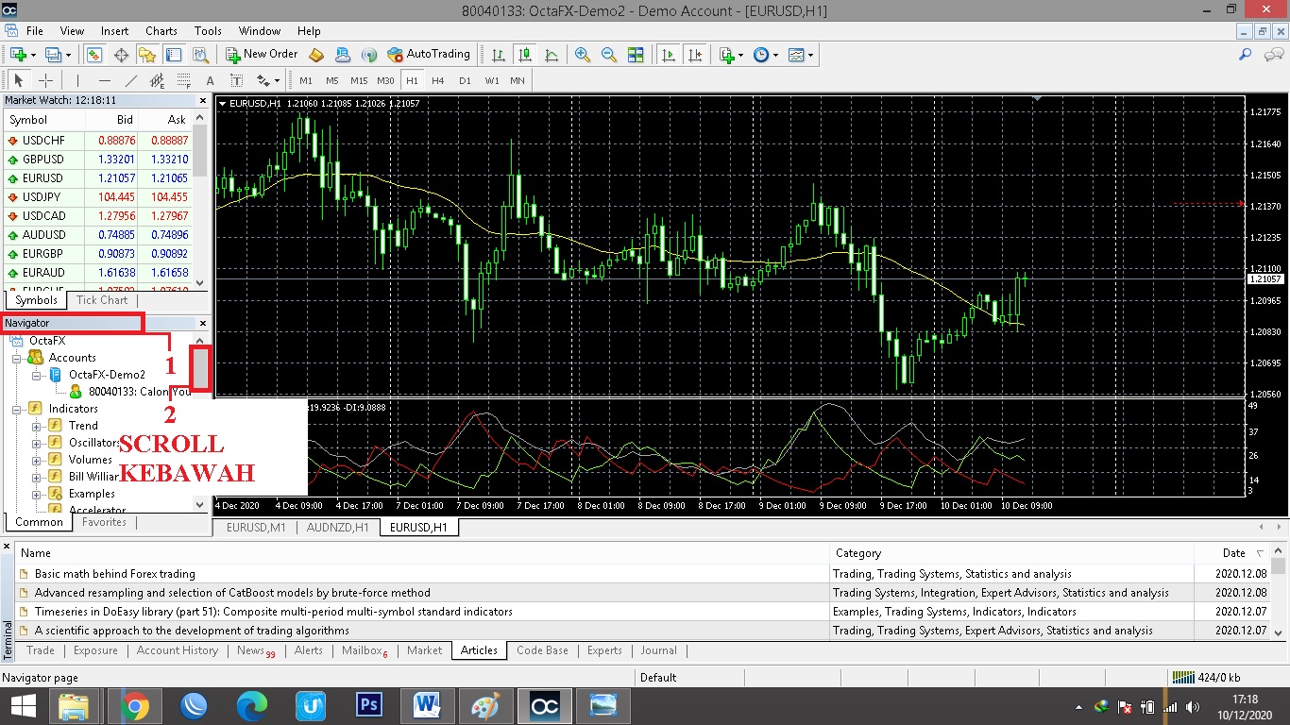The width and height of the screenshot is (1290, 725).
Task: Switch chart to candlestick mode
Action: 524,55
